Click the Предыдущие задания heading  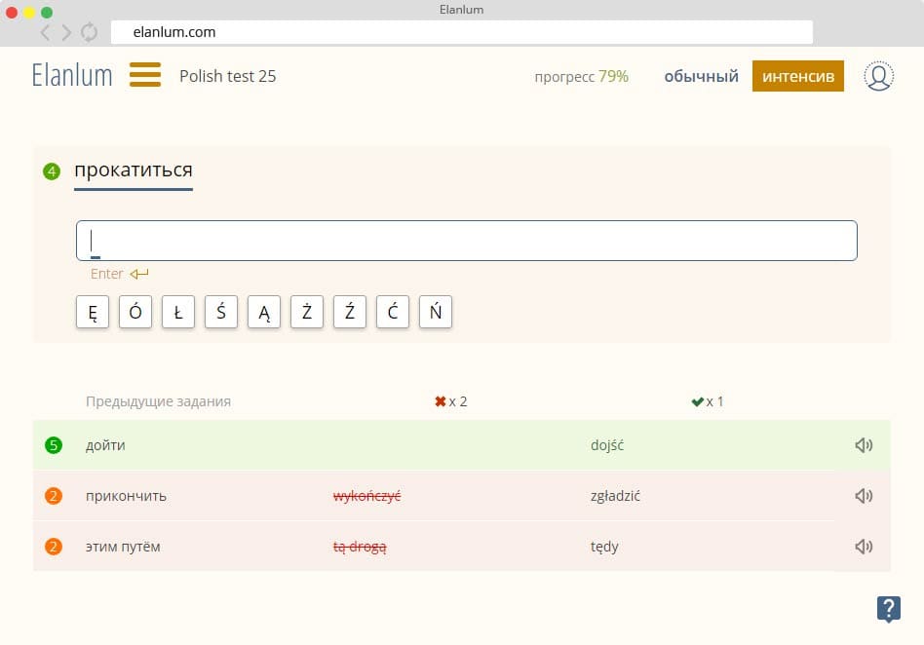159,401
